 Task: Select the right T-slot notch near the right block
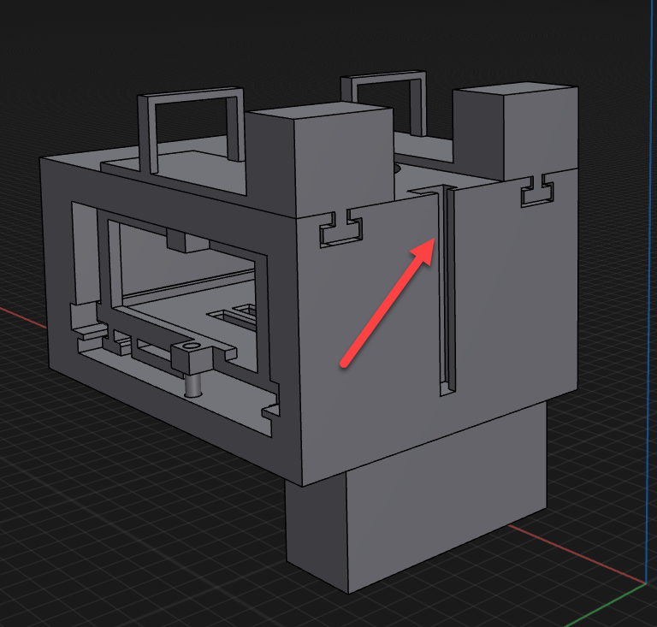(537, 193)
